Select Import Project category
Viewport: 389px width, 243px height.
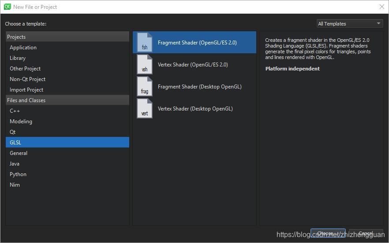pos(67,90)
